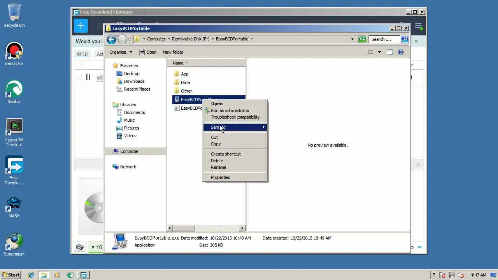Open the Data folder
Viewport: 498px width, 280px height.
(x=182, y=82)
